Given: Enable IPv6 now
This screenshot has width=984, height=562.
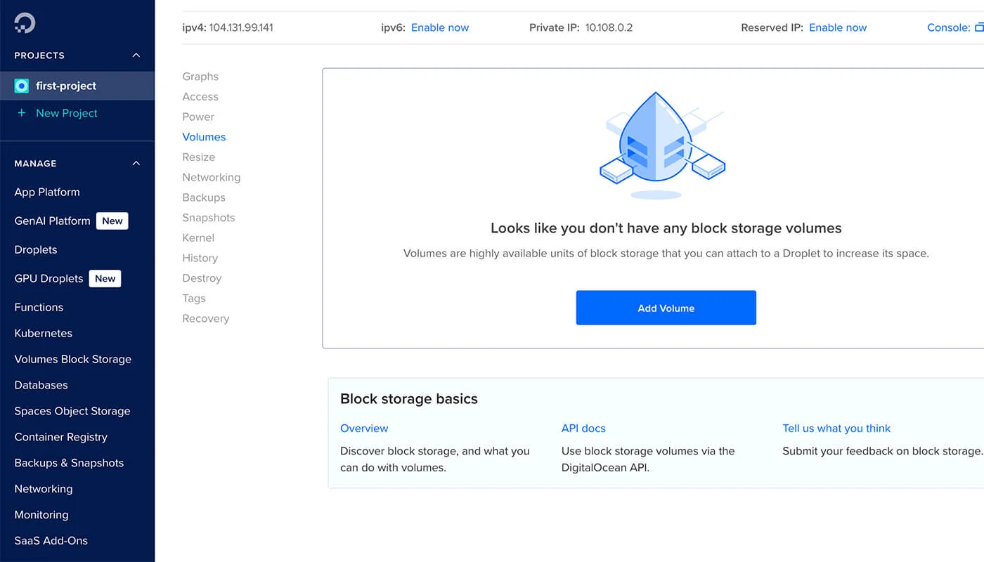Looking at the screenshot, I should (439, 27).
